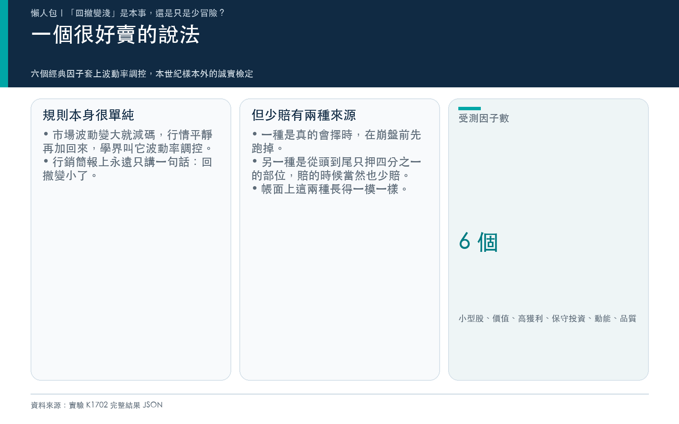
Task: Click the bullet 另一種是從頭到尾只押四分之一
Action: pyautogui.click(x=337, y=169)
